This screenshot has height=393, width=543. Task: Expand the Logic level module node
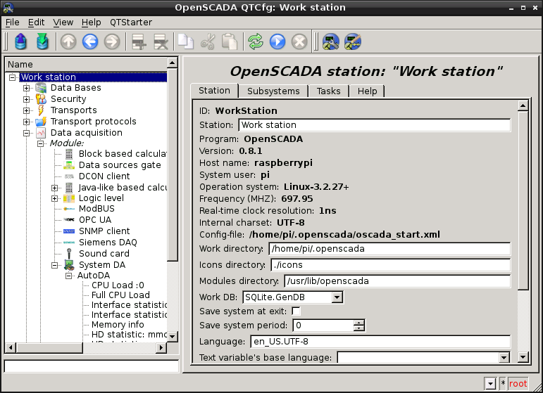55,198
